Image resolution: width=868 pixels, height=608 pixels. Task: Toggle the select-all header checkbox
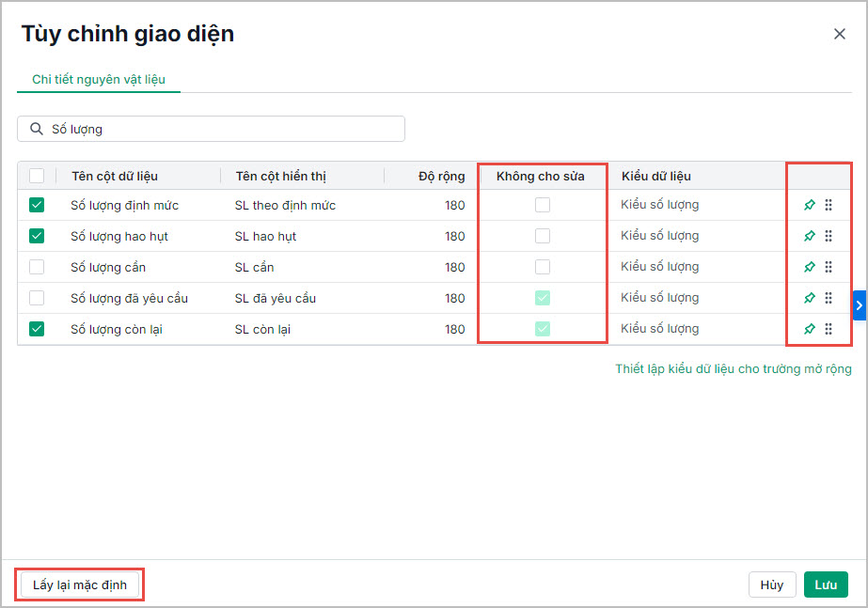(37, 176)
